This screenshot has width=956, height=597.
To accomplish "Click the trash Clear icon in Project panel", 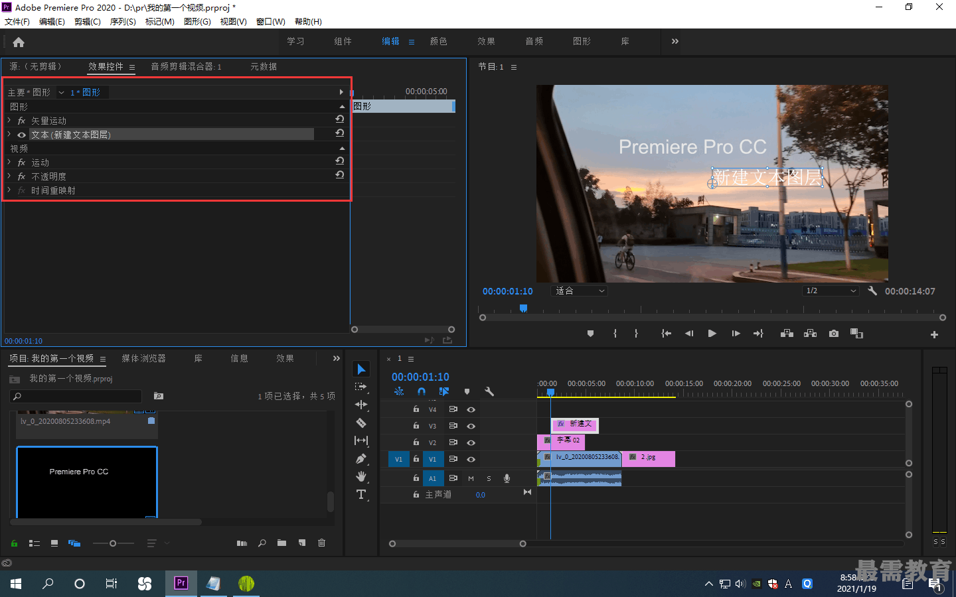I will pos(321,543).
